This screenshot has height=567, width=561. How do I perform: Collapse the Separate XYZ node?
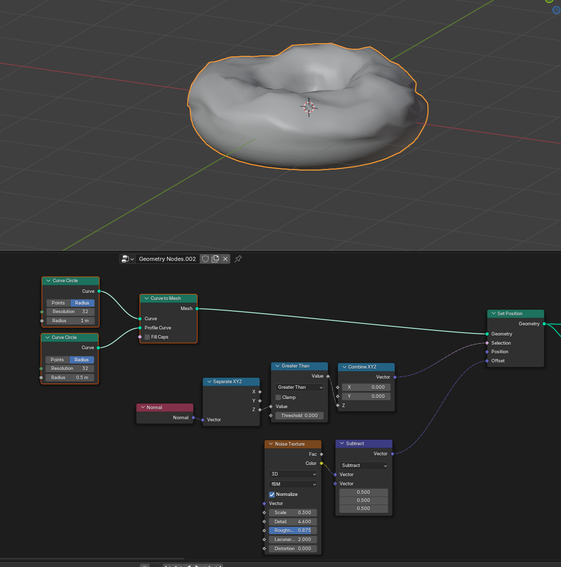(209, 382)
